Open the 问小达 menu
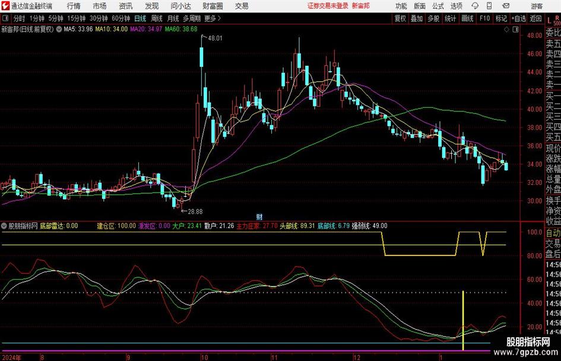This screenshot has width=561, height=361. (180, 6)
